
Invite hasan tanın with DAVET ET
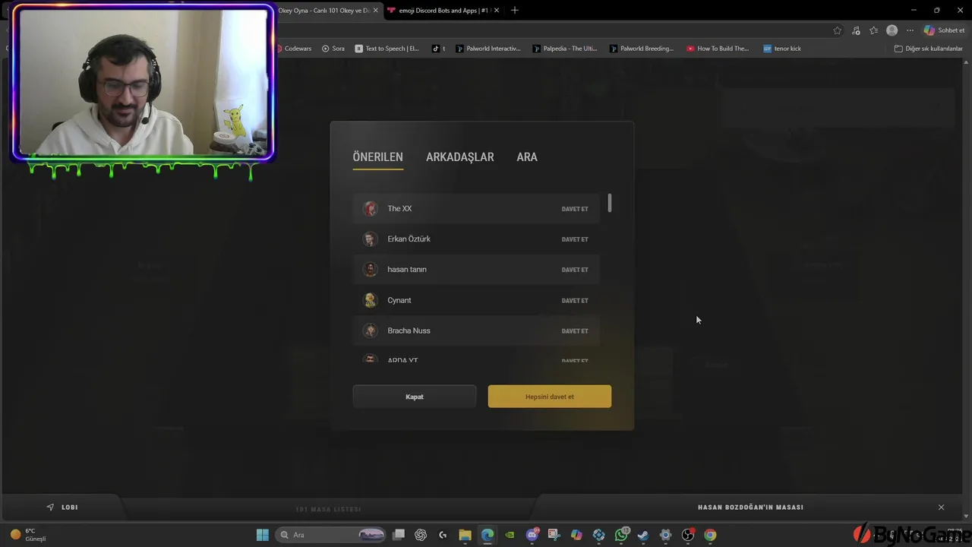575,270
